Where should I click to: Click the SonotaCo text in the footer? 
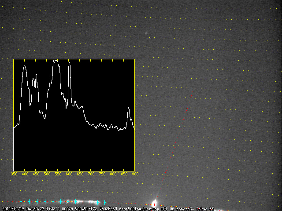pyautogui.click(x=186, y=208)
